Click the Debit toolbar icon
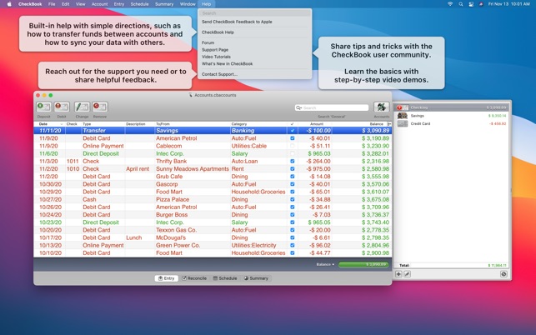 (62, 107)
